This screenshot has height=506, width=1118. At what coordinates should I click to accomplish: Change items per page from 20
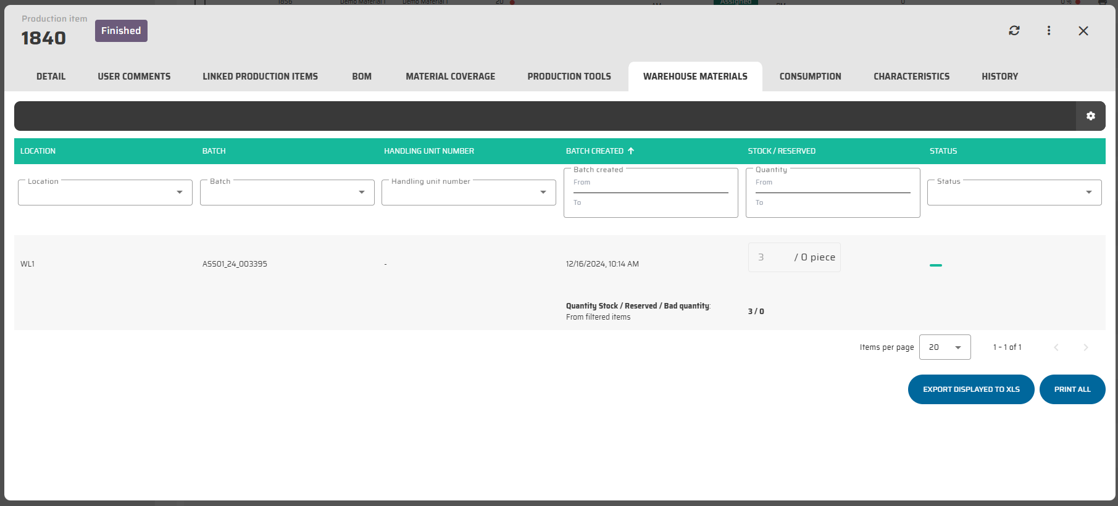click(945, 347)
